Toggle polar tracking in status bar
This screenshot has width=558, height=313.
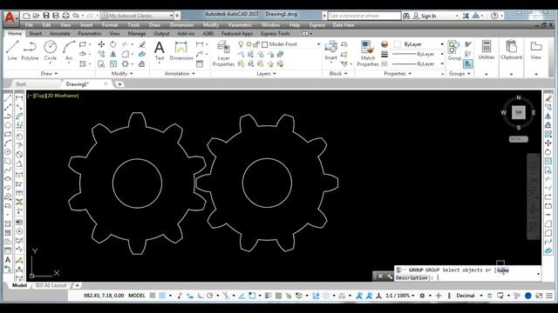(x=209, y=296)
